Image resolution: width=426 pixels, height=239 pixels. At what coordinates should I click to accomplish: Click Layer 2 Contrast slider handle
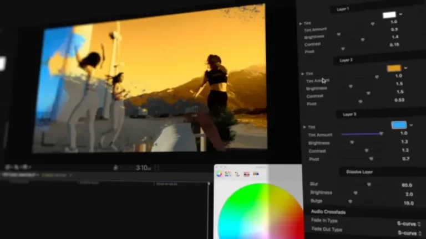point(368,93)
